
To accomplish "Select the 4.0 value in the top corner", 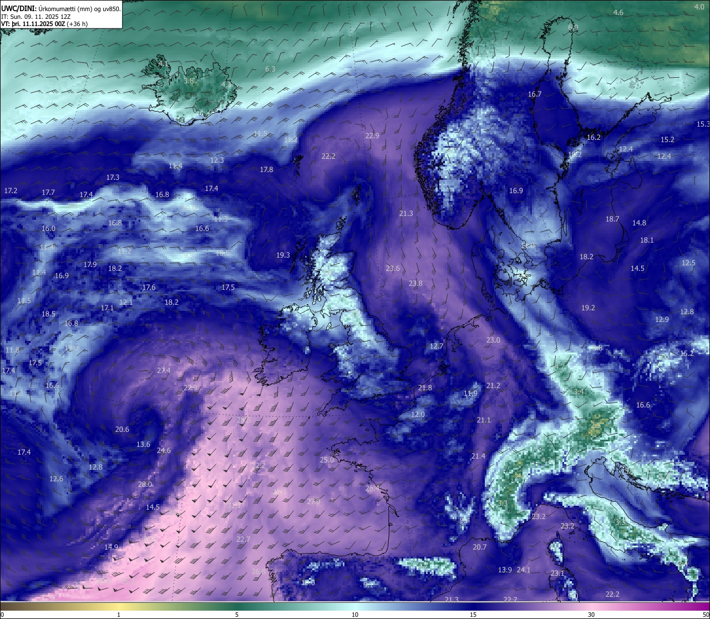I will 699,7.
